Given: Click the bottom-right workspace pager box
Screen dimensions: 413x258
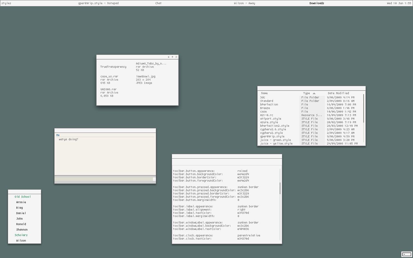Looking at the screenshot, I should click(x=407, y=254).
